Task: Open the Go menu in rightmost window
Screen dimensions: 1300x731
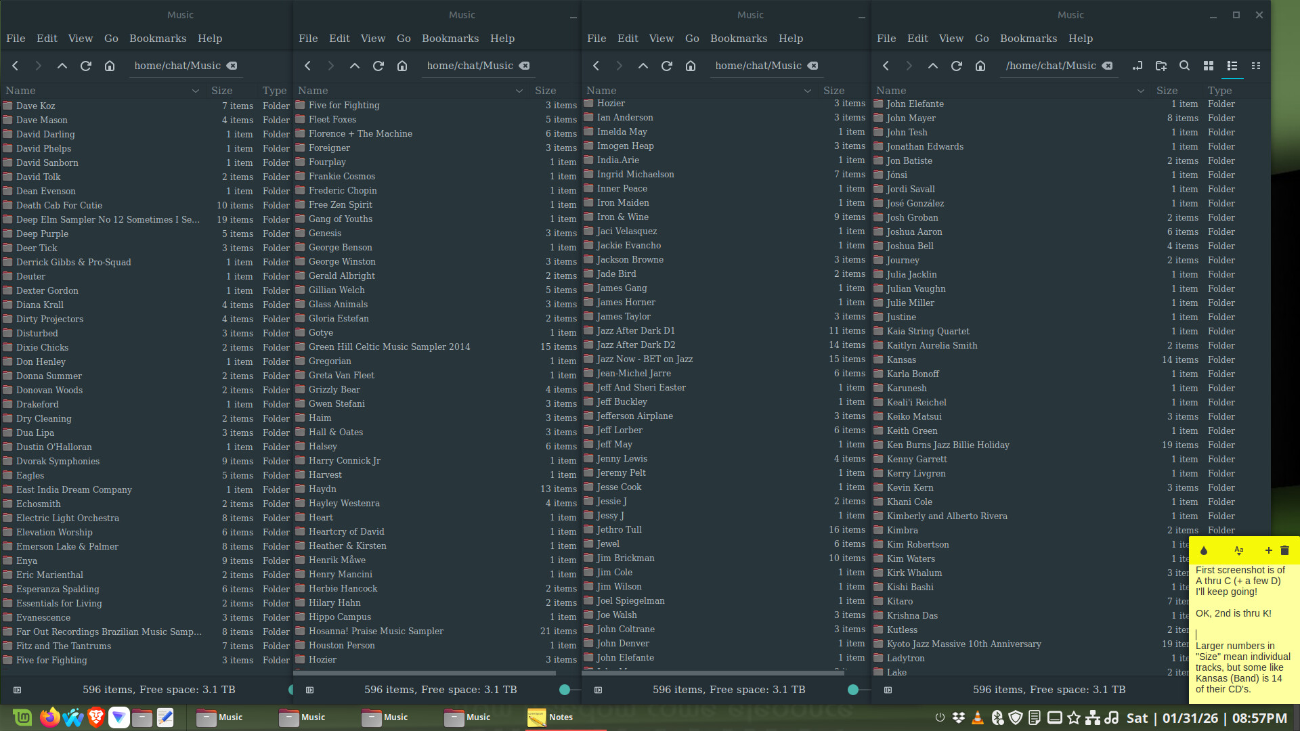Action: 982,39
